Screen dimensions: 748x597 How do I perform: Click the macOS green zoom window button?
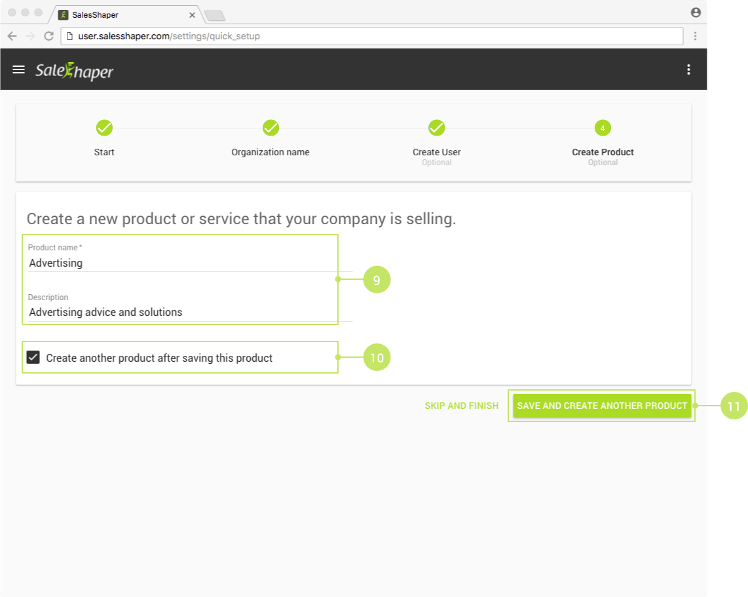(x=38, y=12)
